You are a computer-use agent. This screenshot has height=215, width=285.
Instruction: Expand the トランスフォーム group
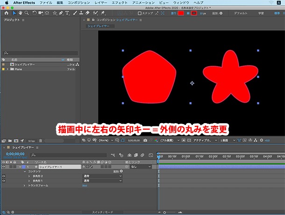[25, 186]
